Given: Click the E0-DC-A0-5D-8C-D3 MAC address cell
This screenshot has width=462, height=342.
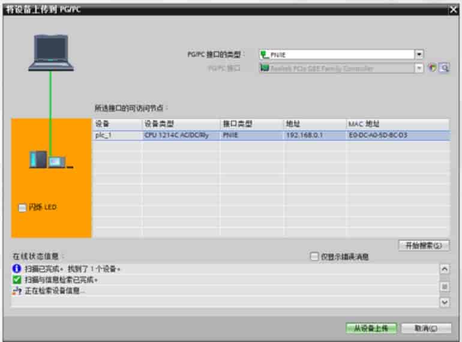Looking at the screenshot, I should (398, 135).
